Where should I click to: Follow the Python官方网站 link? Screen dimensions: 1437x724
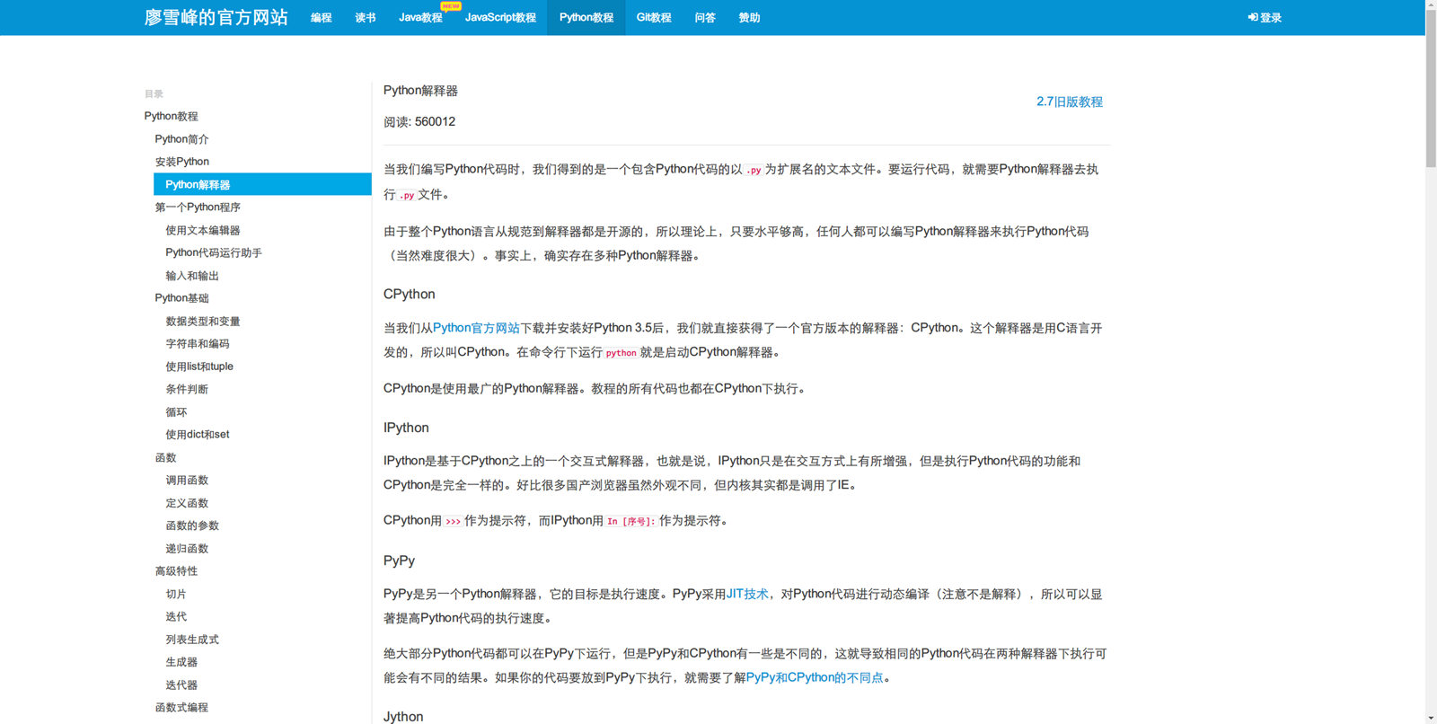coord(476,328)
